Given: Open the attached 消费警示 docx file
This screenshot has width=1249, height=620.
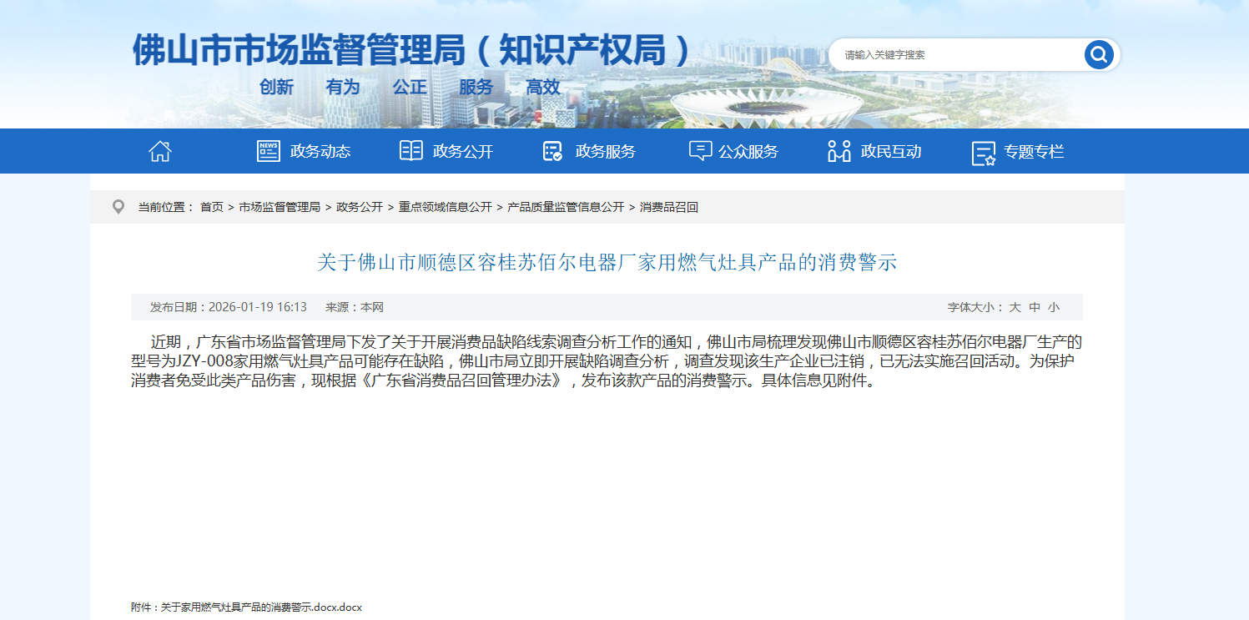Looking at the screenshot, I should click(x=261, y=607).
